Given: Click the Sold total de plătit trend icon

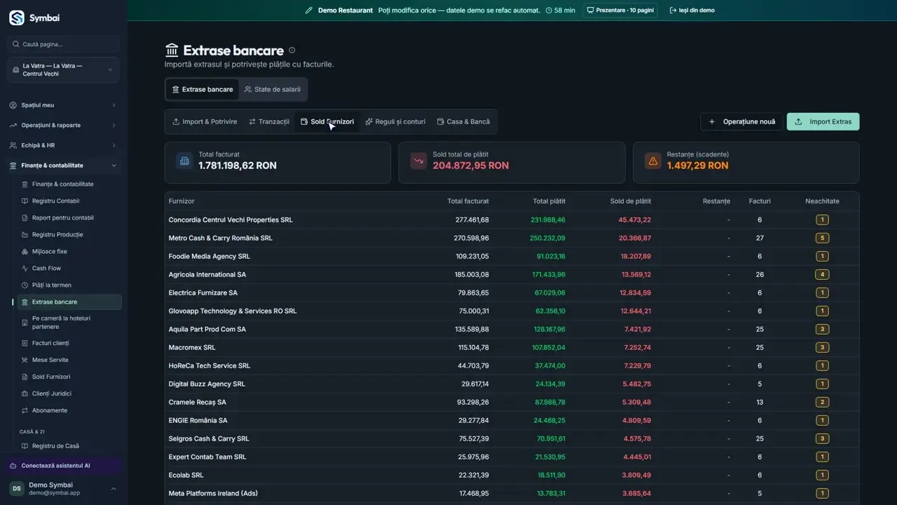Looking at the screenshot, I should 418,161.
